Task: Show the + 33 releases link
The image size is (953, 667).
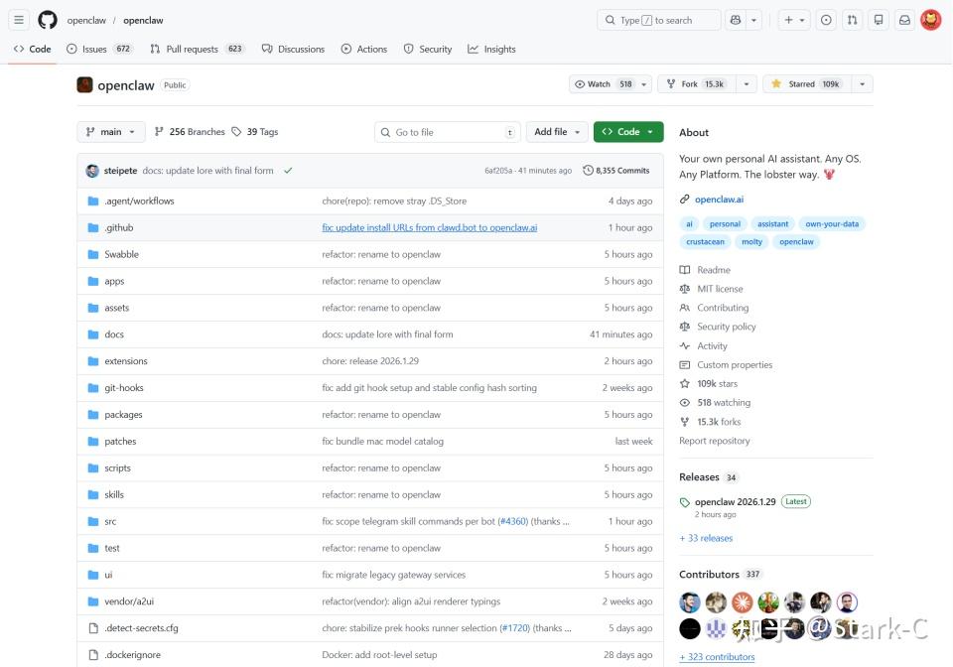Action: (706, 538)
